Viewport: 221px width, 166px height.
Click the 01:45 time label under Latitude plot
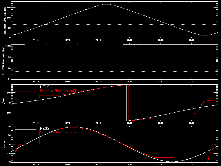click(x=36, y=164)
